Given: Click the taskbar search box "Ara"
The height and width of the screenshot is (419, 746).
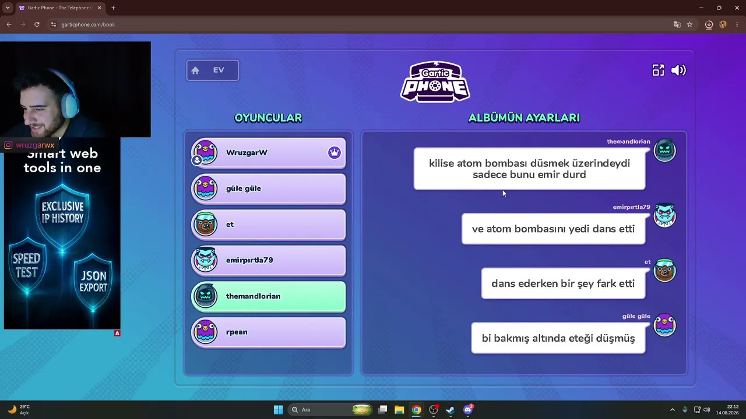Looking at the screenshot, I should (x=330, y=410).
